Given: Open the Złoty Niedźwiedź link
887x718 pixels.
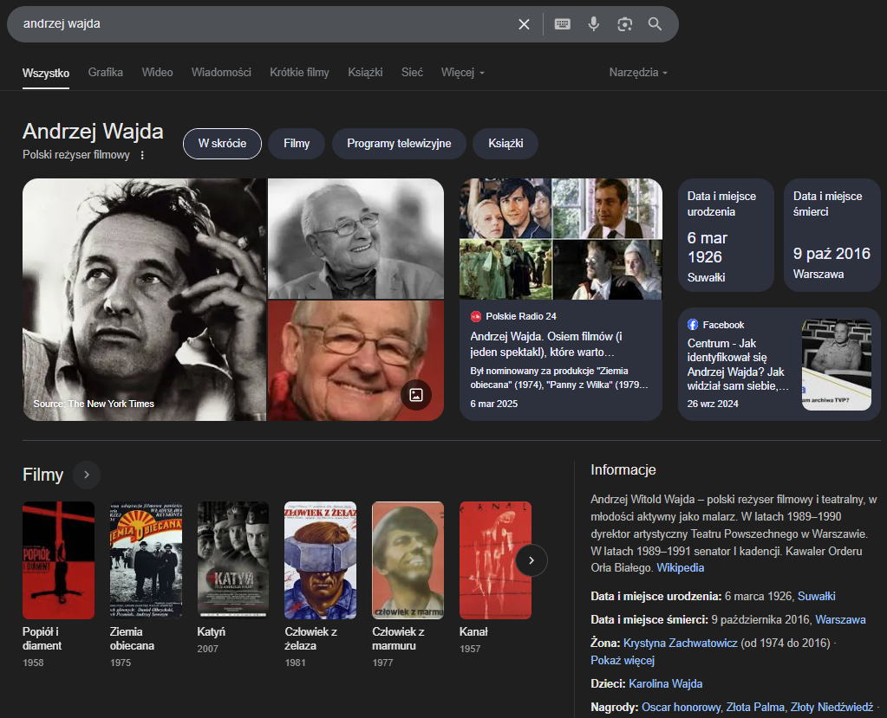Looking at the screenshot, I should [x=832, y=708].
